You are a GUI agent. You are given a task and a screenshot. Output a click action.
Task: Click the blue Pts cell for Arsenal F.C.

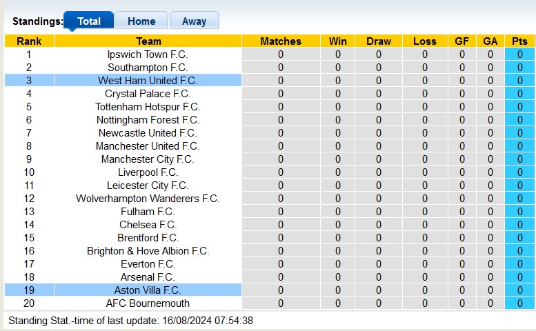pyautogui.click(x=519, y=277)
